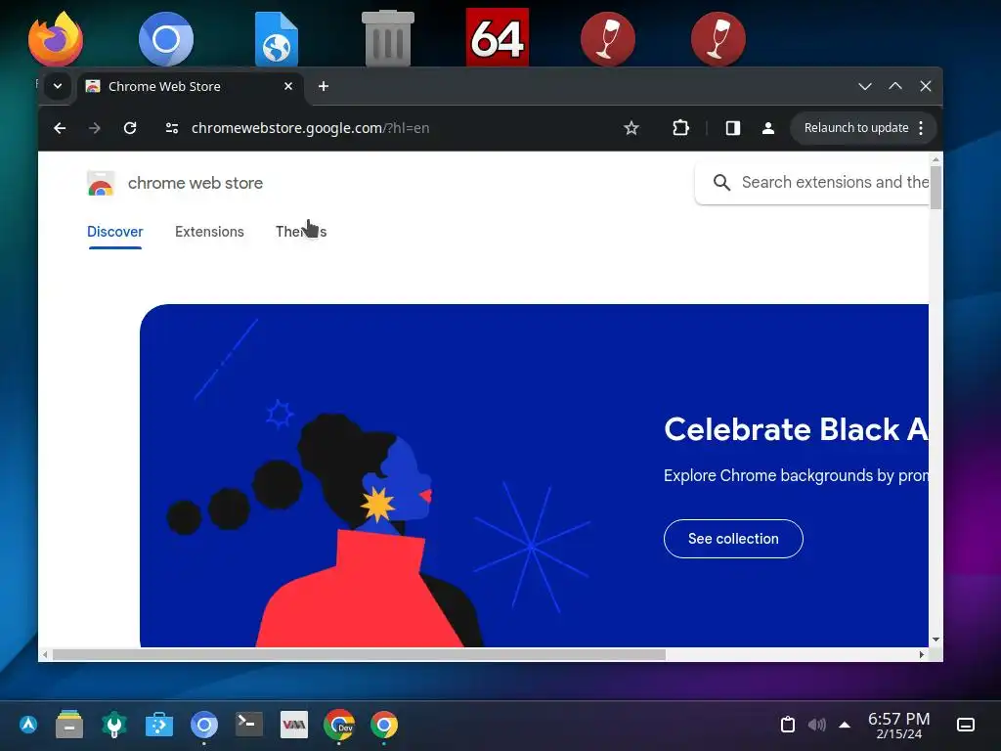Open the Trash desktop icon
The width and height of the screenshot is (1001, 751).
[387, 38]
